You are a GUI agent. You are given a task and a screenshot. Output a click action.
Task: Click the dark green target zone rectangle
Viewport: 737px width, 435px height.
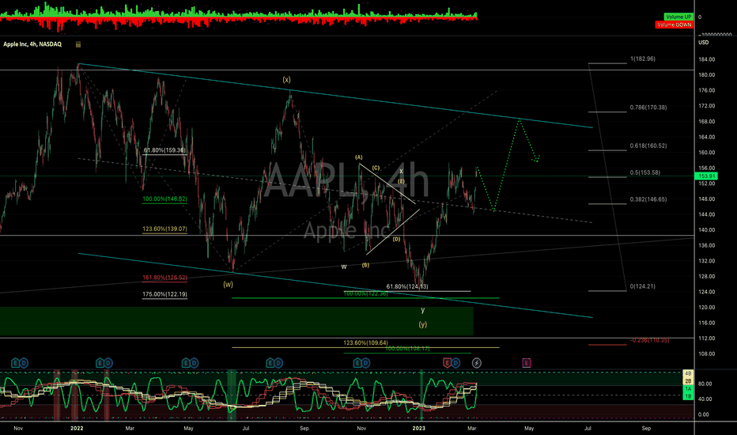coord(236,321)
